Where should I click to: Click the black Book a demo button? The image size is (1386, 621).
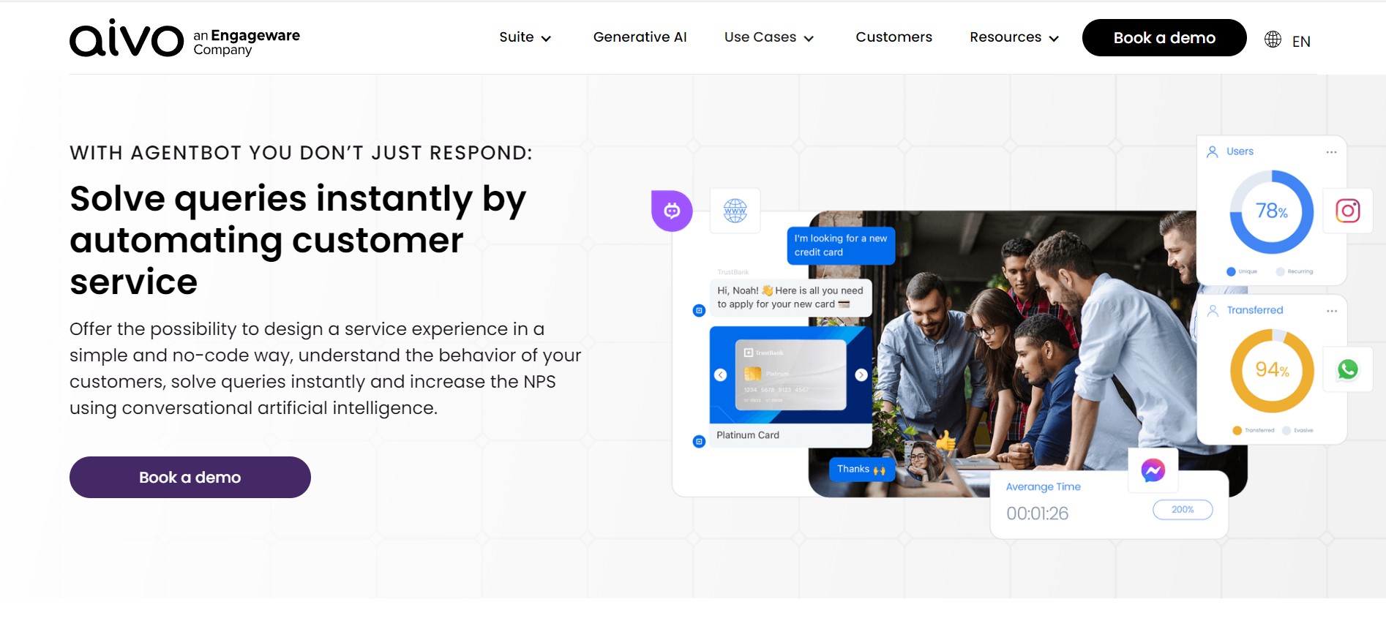(1164, 38)
